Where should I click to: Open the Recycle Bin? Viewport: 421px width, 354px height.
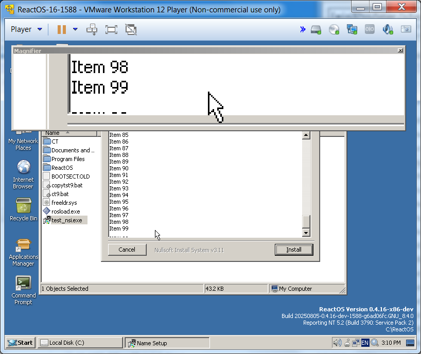(x=23, y=209)
